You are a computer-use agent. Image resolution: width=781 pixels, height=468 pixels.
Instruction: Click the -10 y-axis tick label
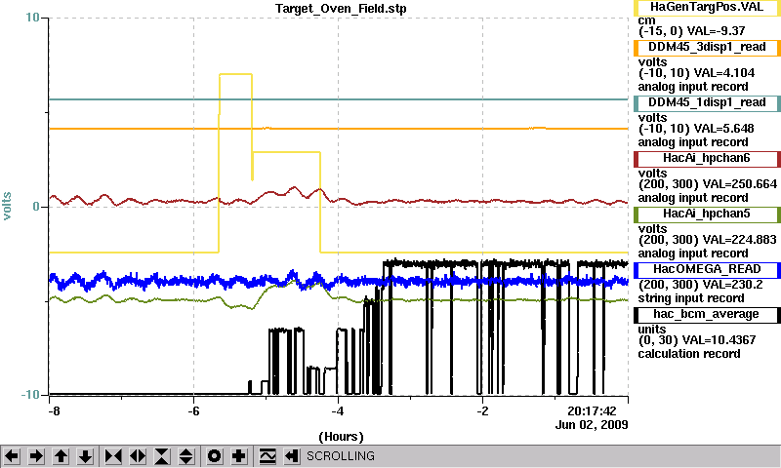click(30, 395)
